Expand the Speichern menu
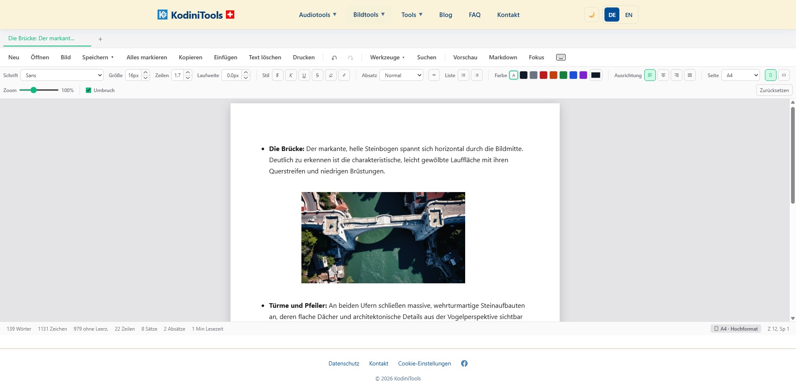796x392 pixels. (x=98, y=57)
